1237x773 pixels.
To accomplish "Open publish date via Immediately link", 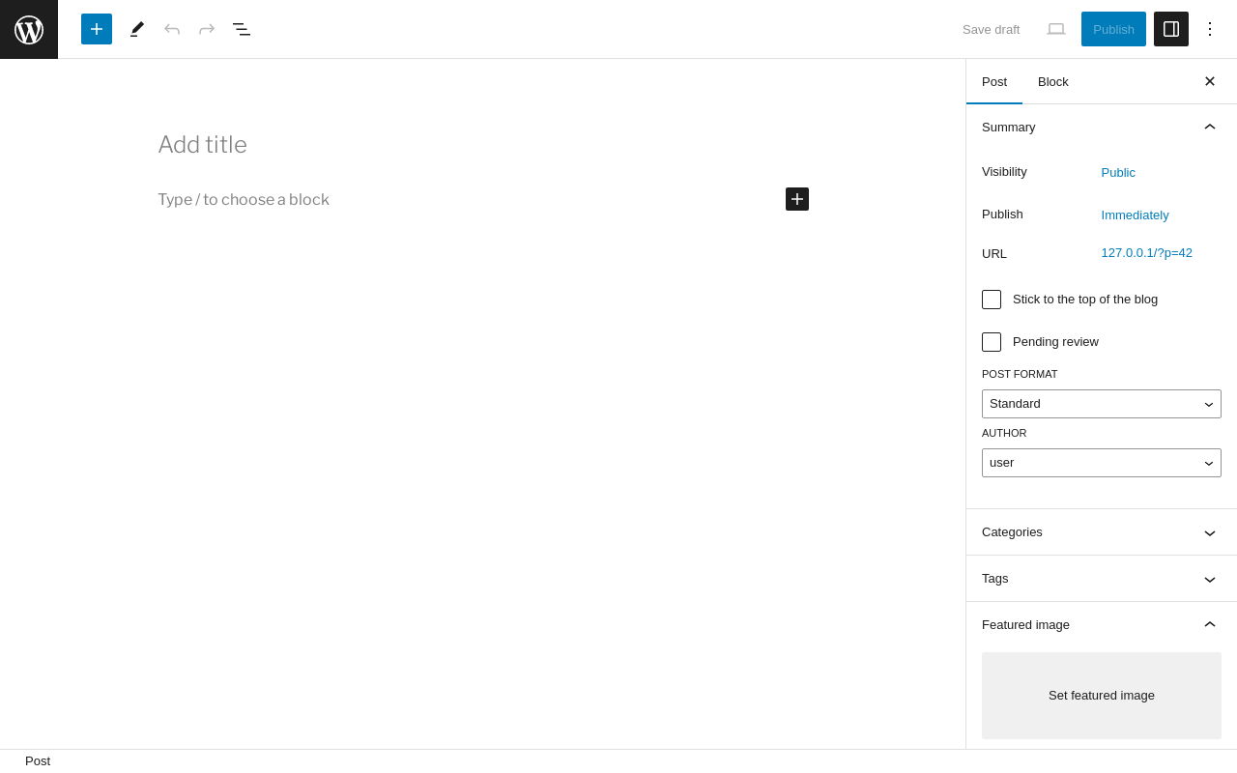I will pos(1135,215).
